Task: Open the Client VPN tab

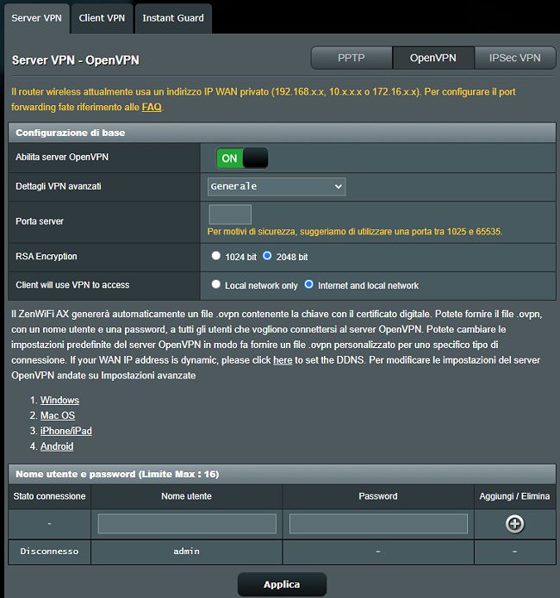Action: 102,18
